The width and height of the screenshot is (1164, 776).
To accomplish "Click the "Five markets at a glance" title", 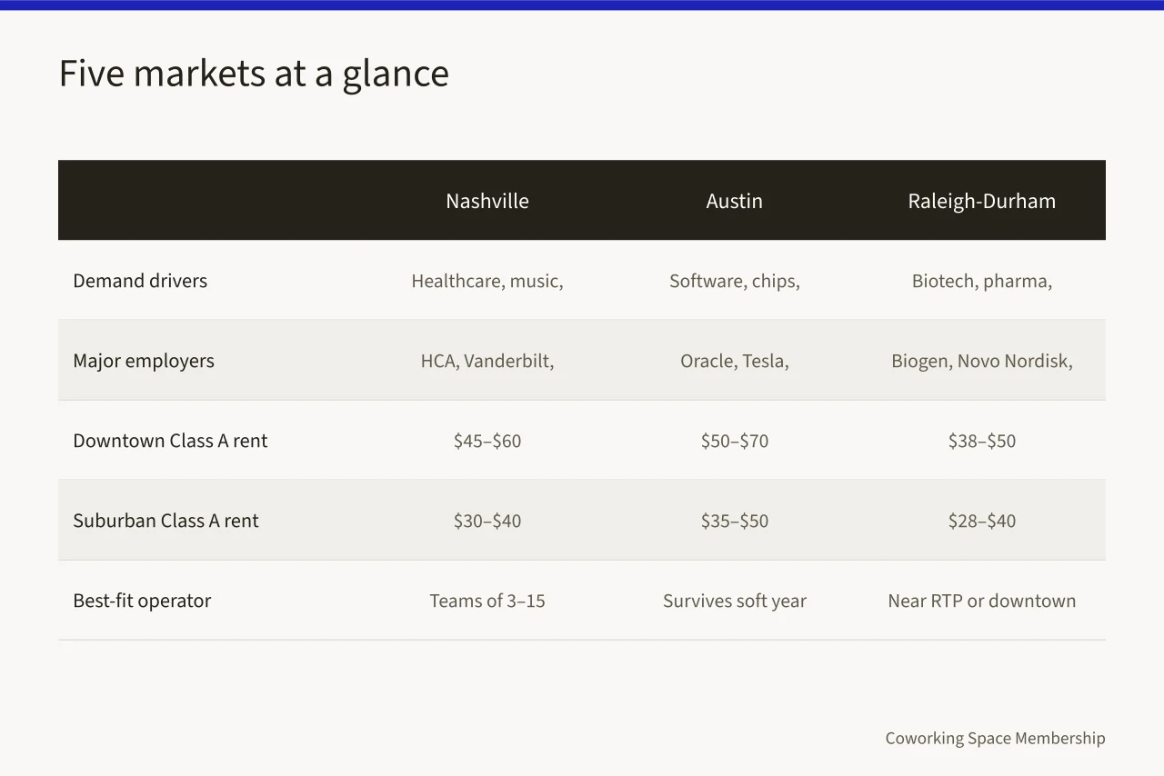I will click(254, 74).
